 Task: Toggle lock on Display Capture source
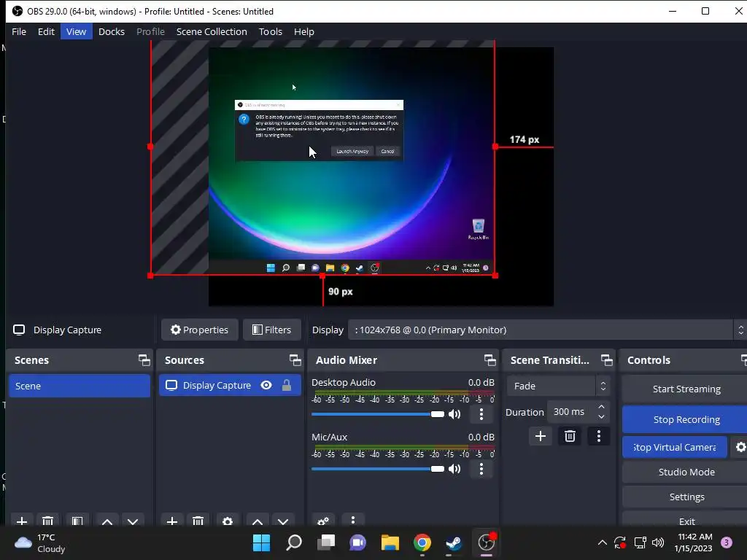click(x=286, y=385)
